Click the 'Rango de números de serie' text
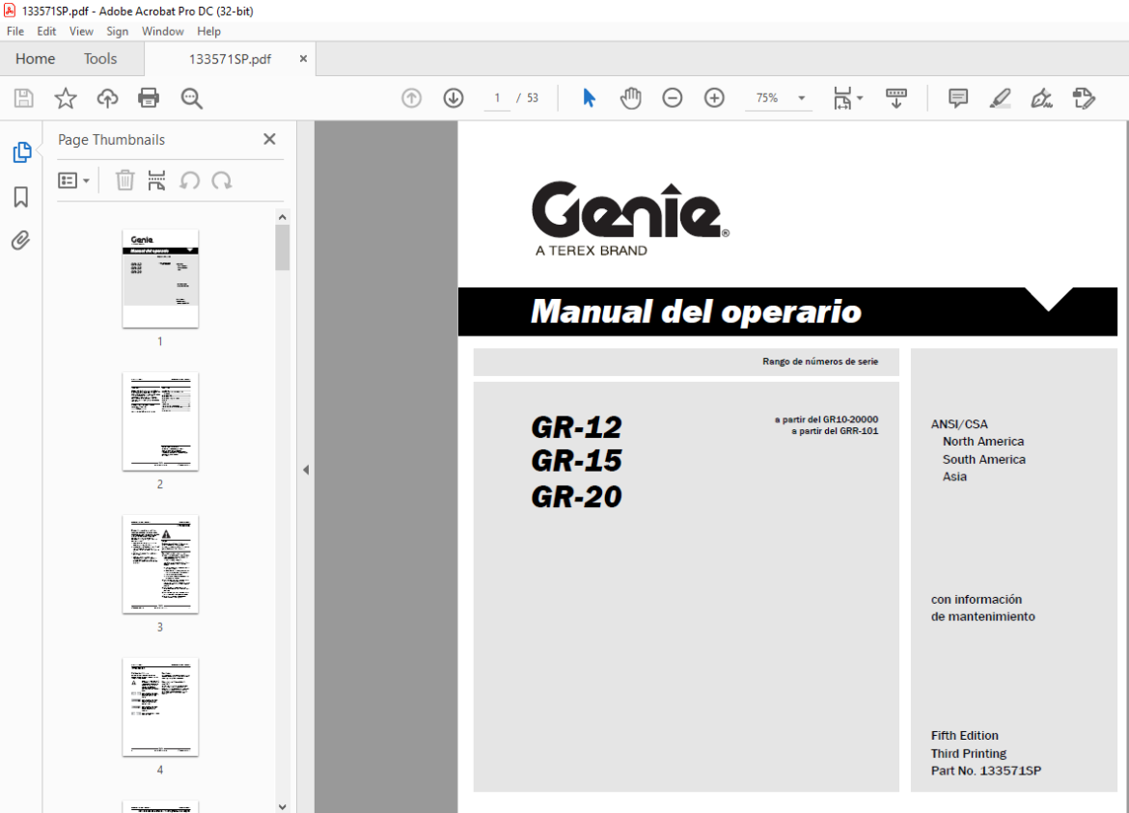1129x813 pixels. [820, 362]
